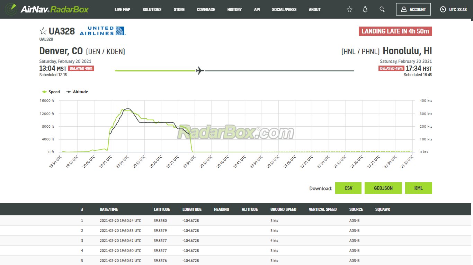Download flight data as GEOJSON

pyautogui.click(x=383, y=188)
